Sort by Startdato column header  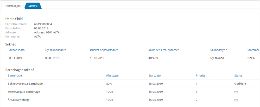[155, 75]
